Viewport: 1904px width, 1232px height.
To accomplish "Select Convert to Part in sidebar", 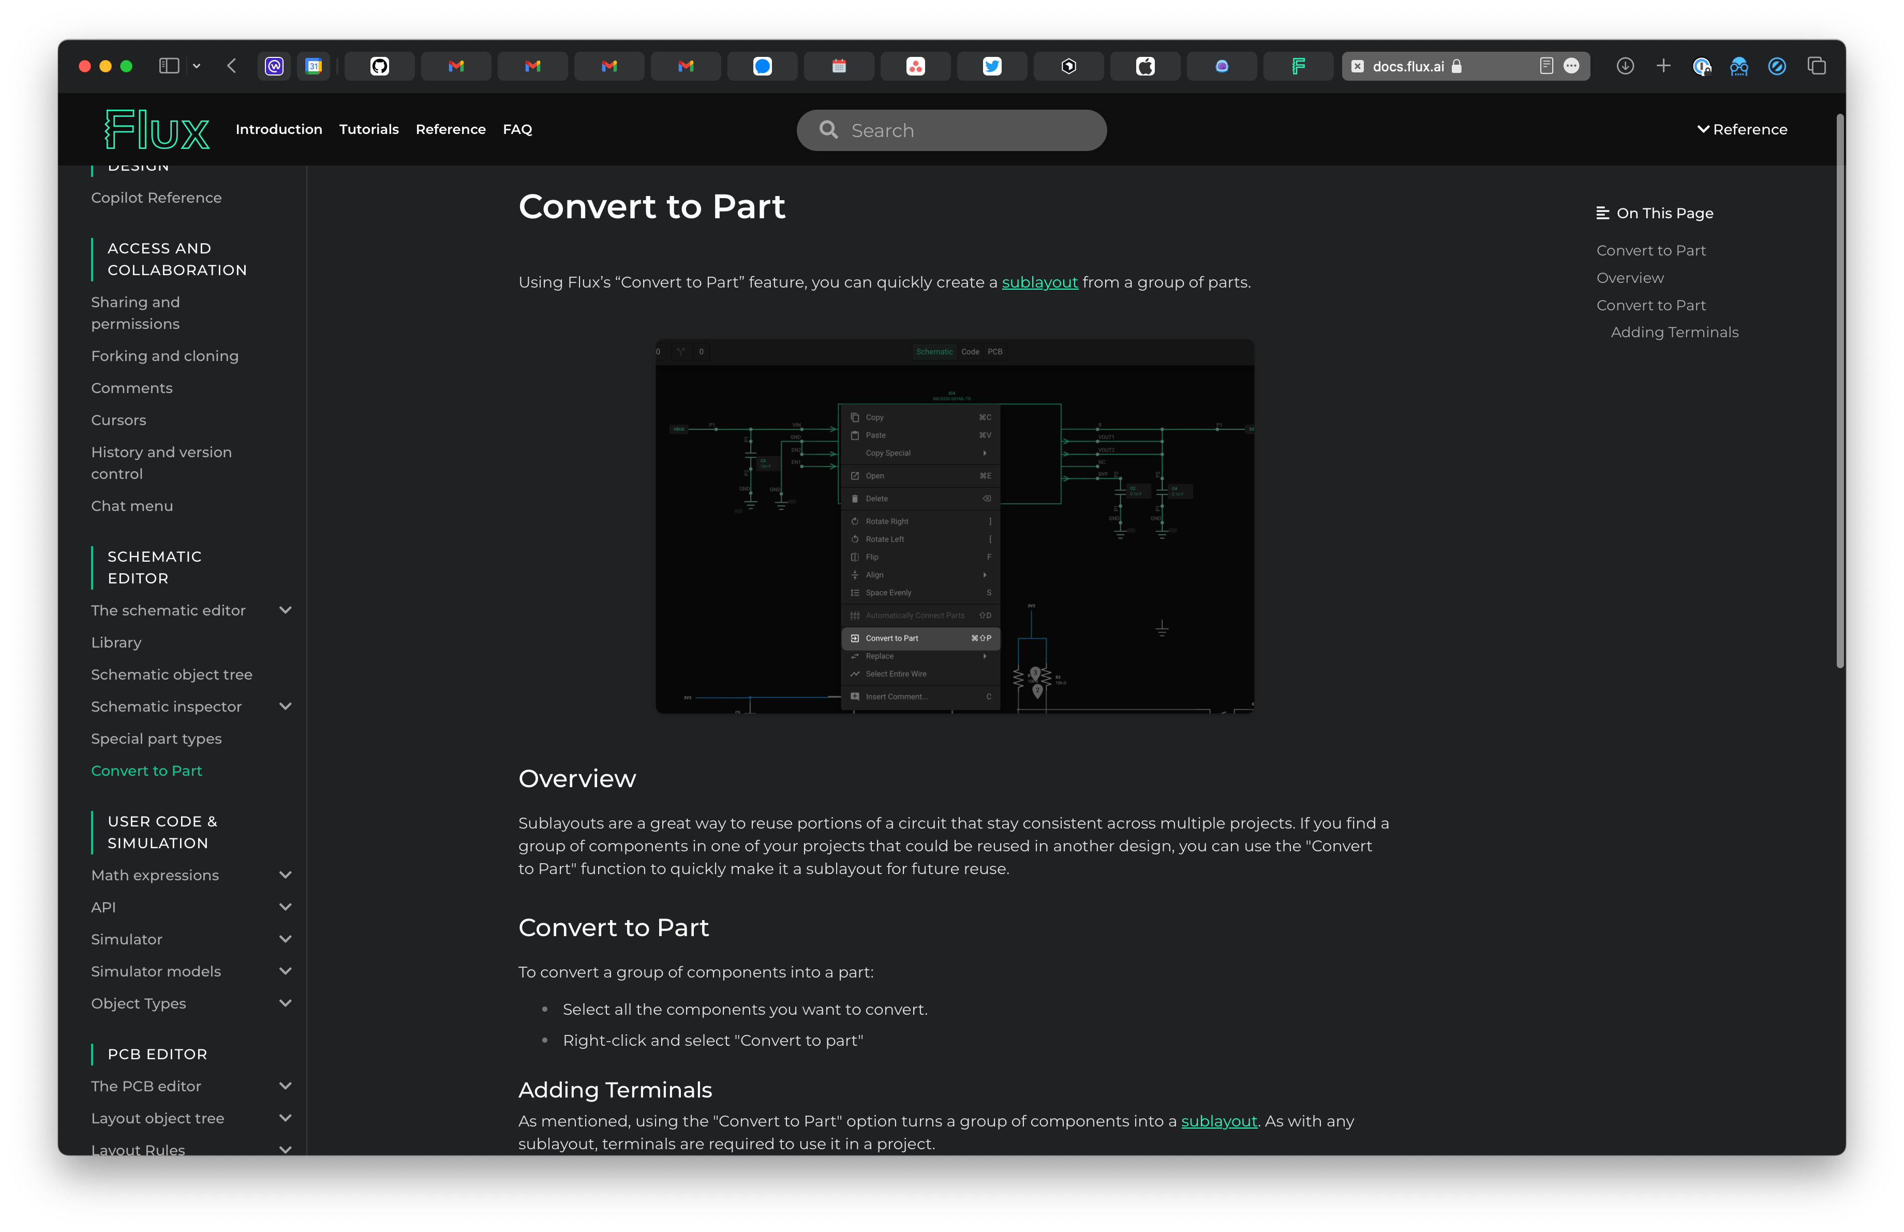I will [x=146, y=771].
